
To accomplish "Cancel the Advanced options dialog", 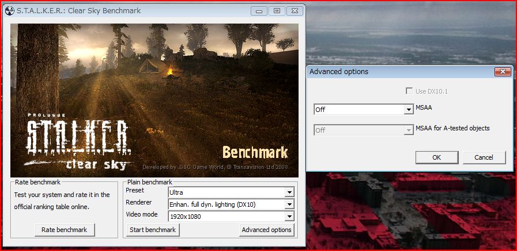I will [484, 157].
